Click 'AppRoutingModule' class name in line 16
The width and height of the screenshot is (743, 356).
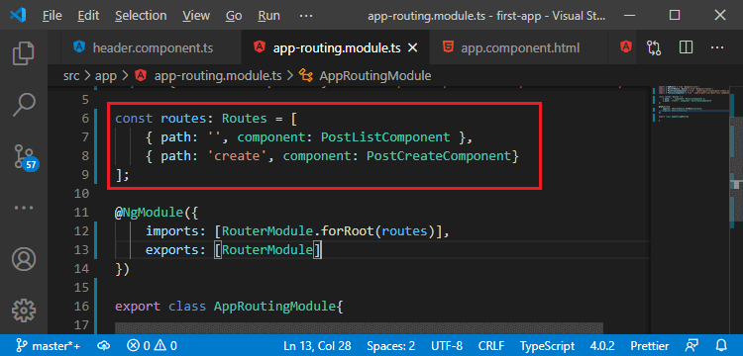click(275, 307)
